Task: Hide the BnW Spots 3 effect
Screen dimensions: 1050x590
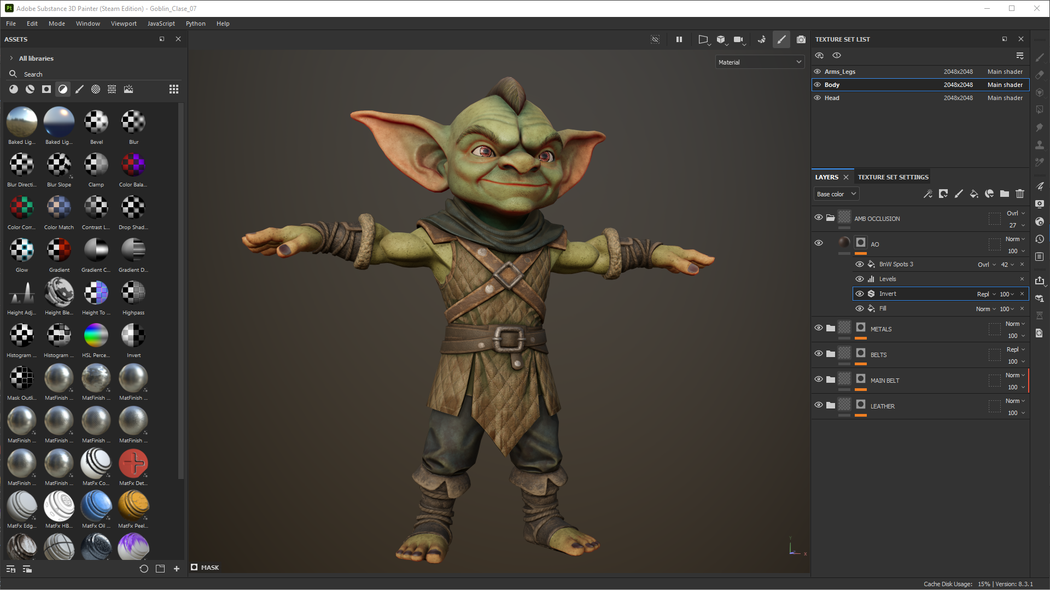Action: 859,264
